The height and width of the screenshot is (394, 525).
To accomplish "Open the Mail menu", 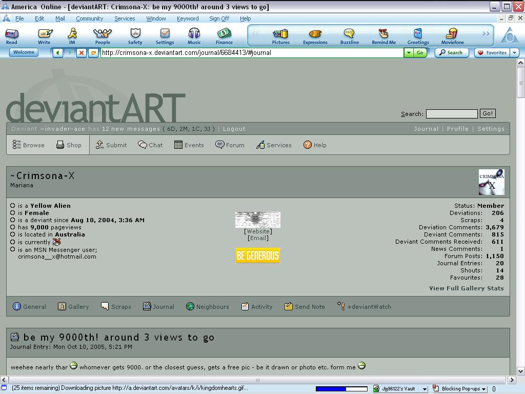I will [x=60, y=18].
